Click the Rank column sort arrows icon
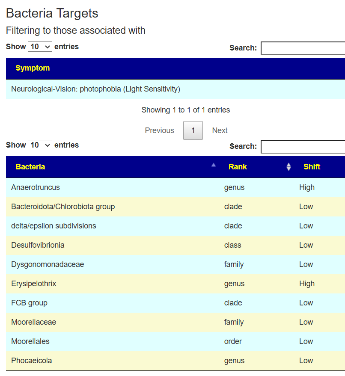The width and height of the screenshot is (345, 376). (288, 167)
